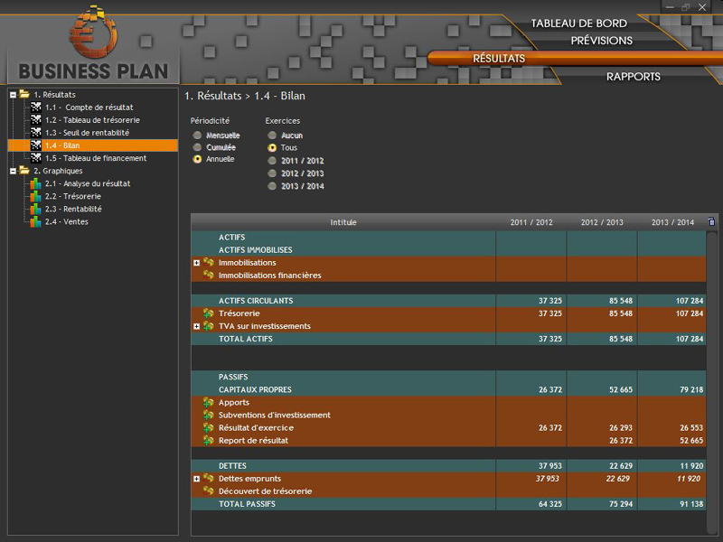Open the Tableau de bord tab
Viewport: 723px width, 542px height.
coord(578,23)
